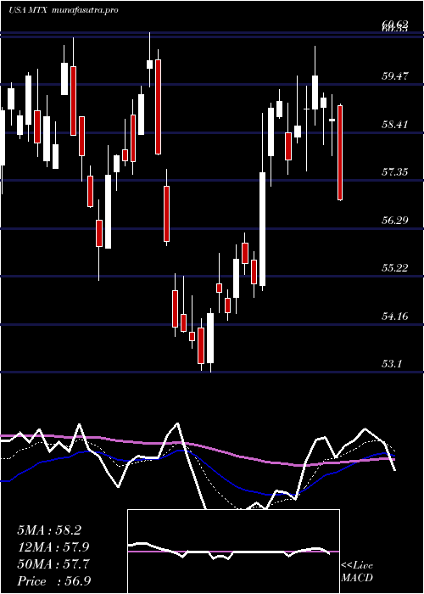Screen dimensions: 424x594
Task: Click the 50MA : 57.7 reading
Action: pos(53,564)
